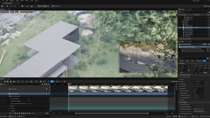The width and height of the screenshot is (210, 118).
Task: Click the camera icon on CineCameraActor track
Action: pos(47,94)
